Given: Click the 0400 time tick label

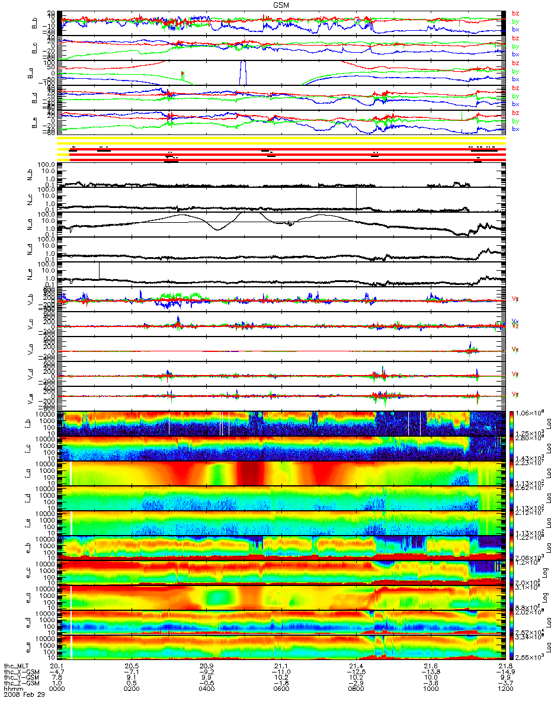Looking at the screenshot, I should pos(208,690).
